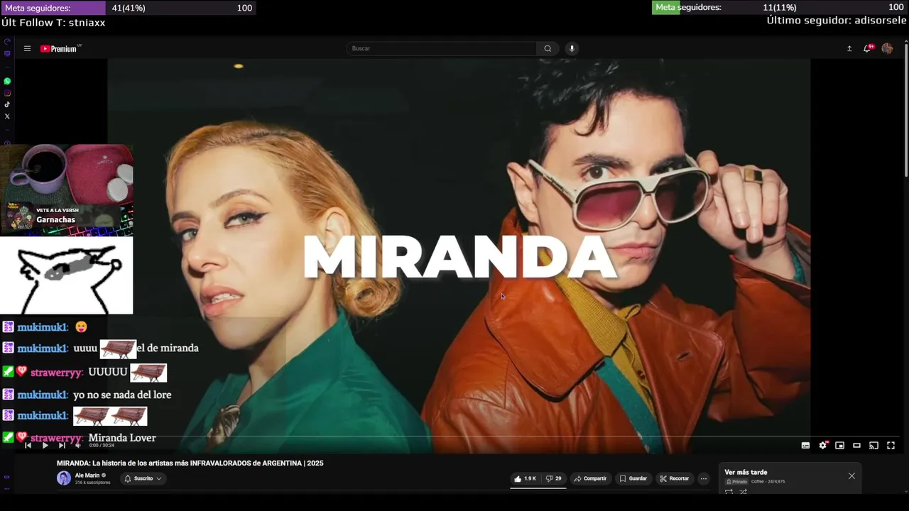Open player settings gear
The width and height of the screenshot is (909, 511).
(822, 446)
